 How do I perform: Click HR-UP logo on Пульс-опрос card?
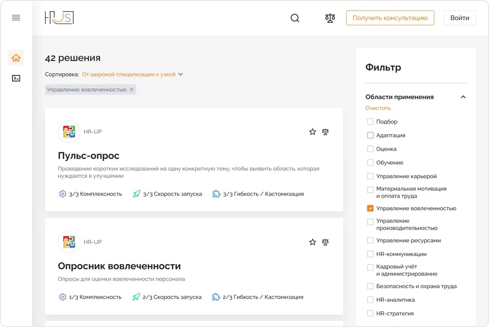point(69,131)
